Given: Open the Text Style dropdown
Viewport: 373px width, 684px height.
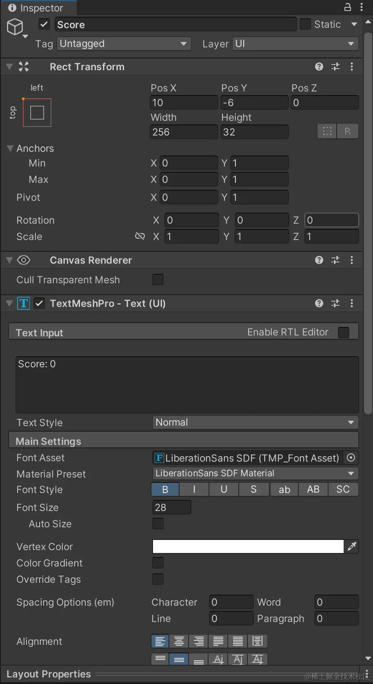Looking at the screenshot, I should [x=255, y=422].
